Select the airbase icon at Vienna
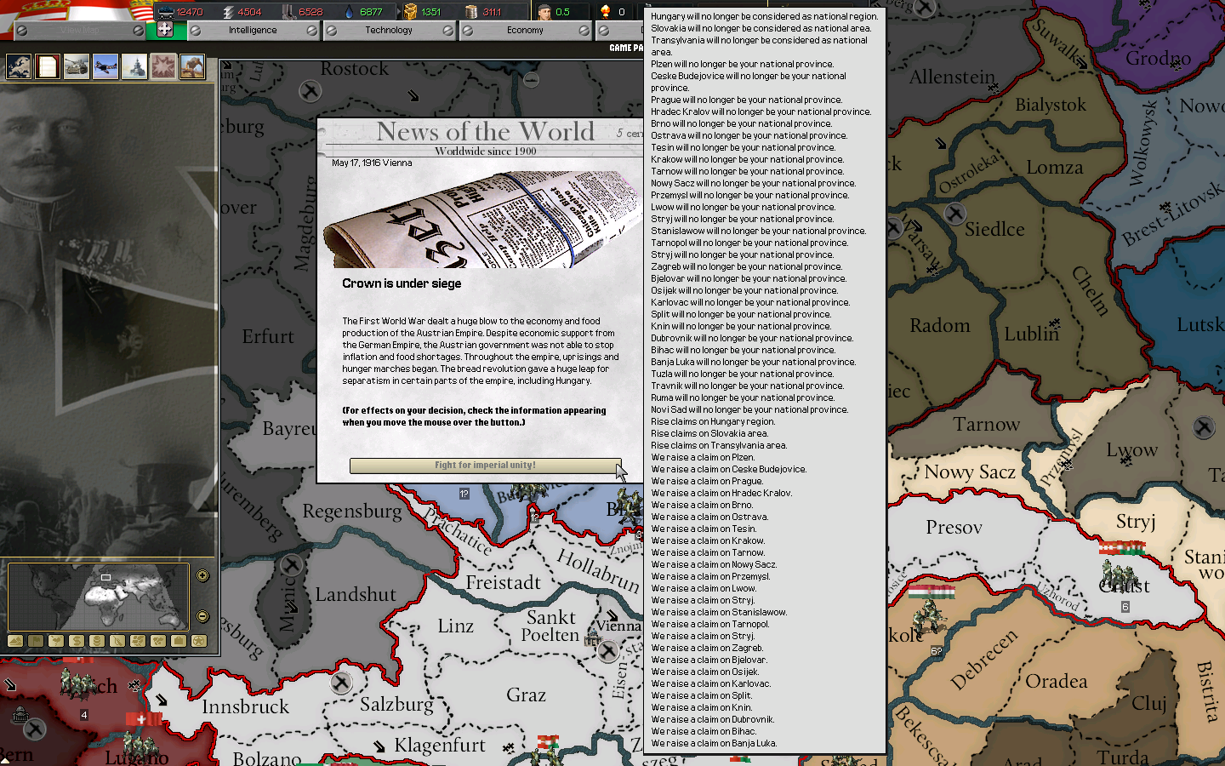Image resolution: width=1225 pixels, height=766 pixels. tap(607, 652)
